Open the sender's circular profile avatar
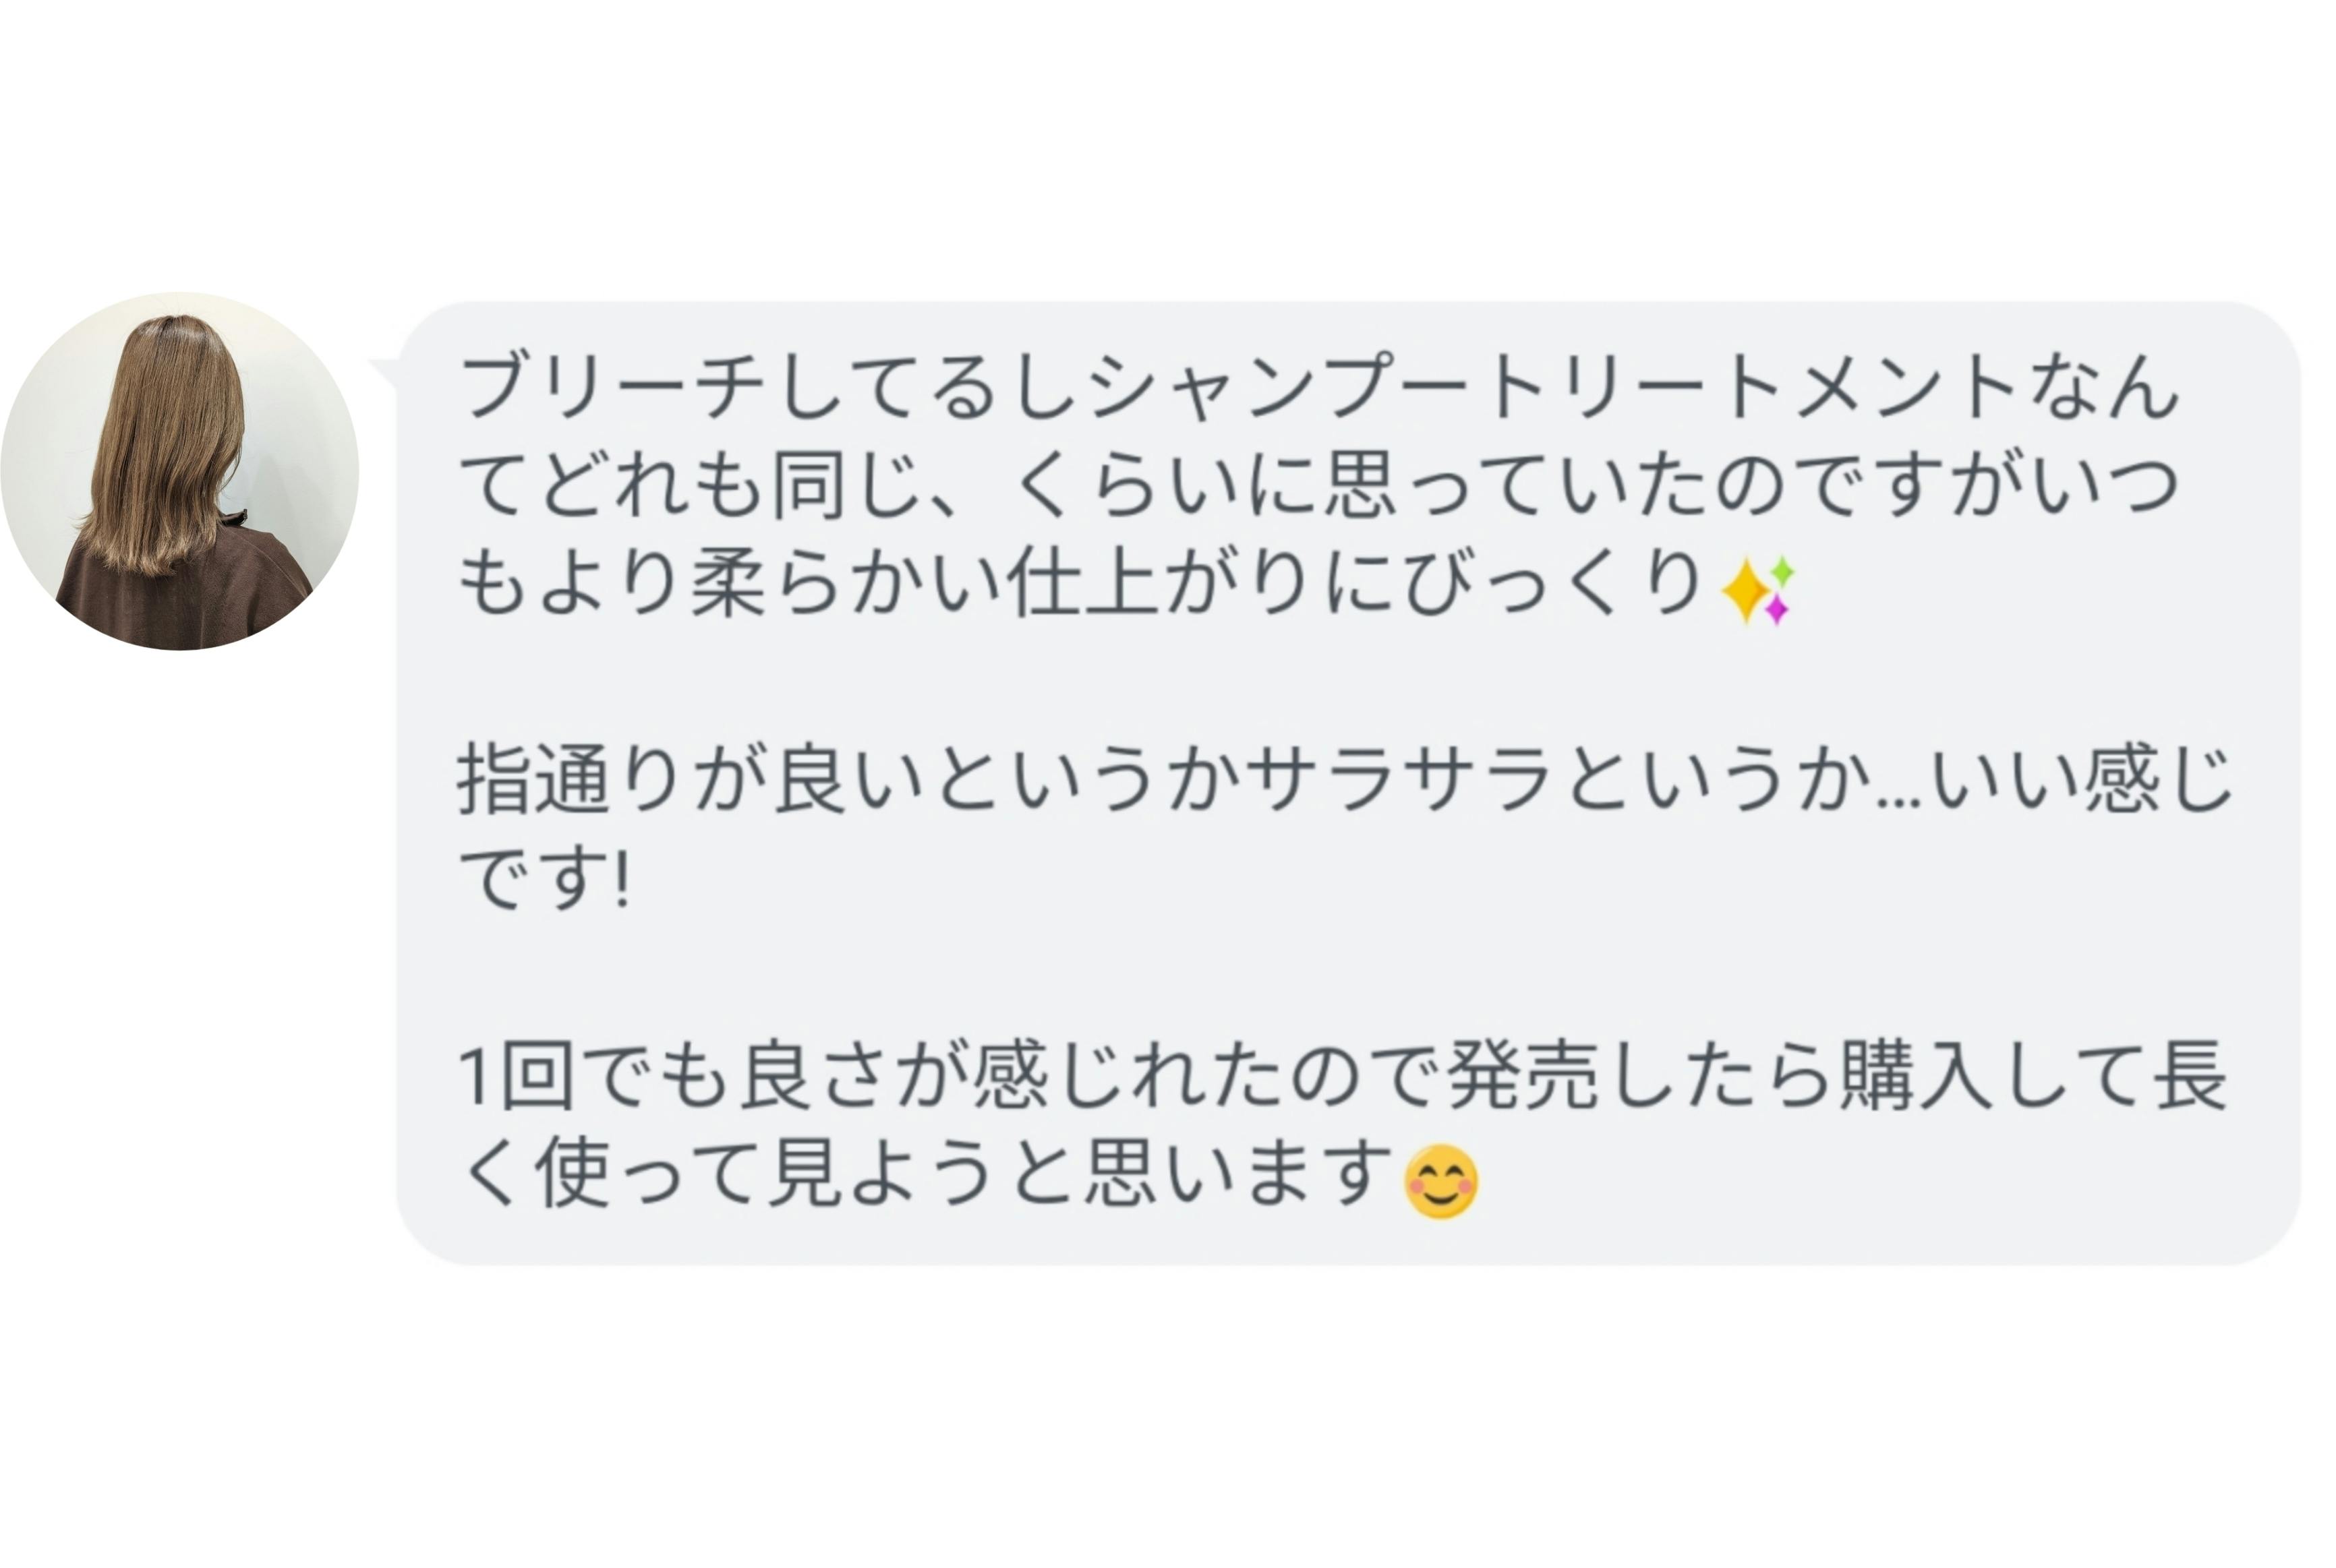Image resolution: width=2336 pixels, height=1568 pixels. (180, 471)
